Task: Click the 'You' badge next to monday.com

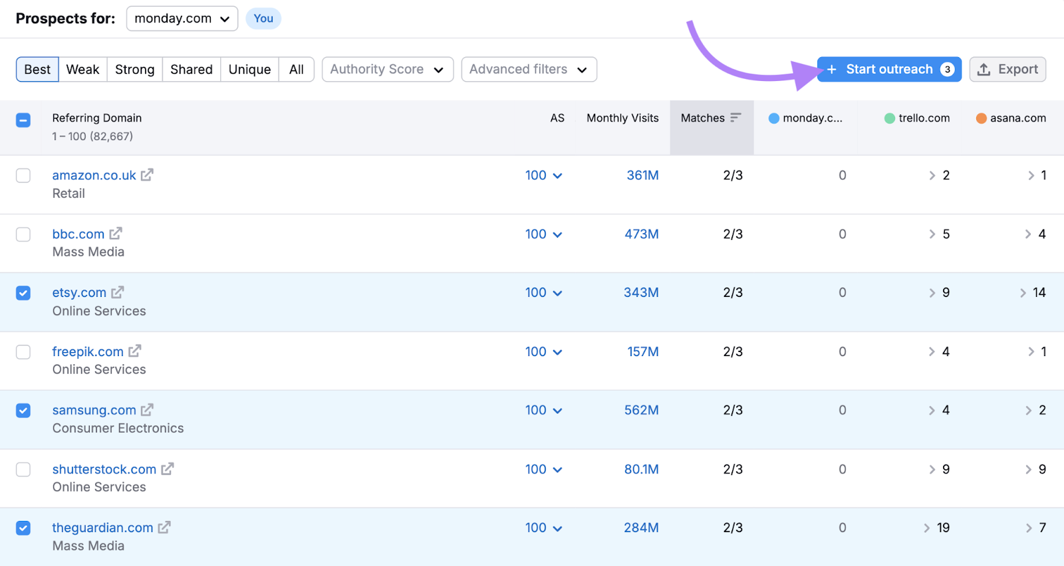Action: [263, 19]
